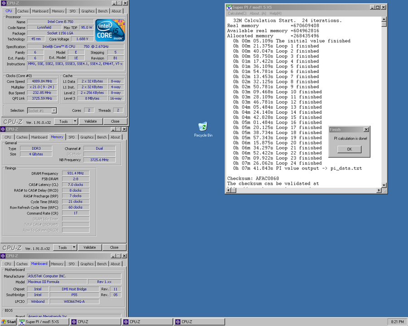Open the Caches tab in the middle CPU-Z window
The image size is (408, 326).
[22, 137]
